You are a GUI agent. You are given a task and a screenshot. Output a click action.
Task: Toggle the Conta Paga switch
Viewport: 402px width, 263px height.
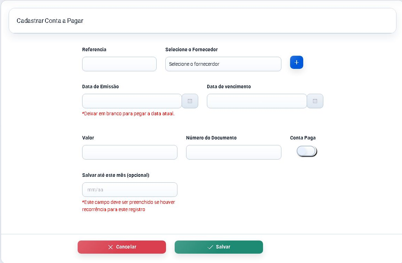click(x=307, y=151)
